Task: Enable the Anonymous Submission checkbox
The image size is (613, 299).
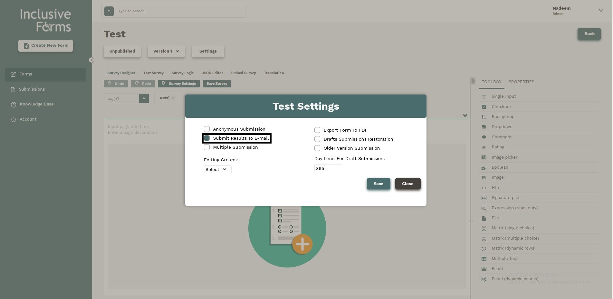Action: [x=207, y=129]
